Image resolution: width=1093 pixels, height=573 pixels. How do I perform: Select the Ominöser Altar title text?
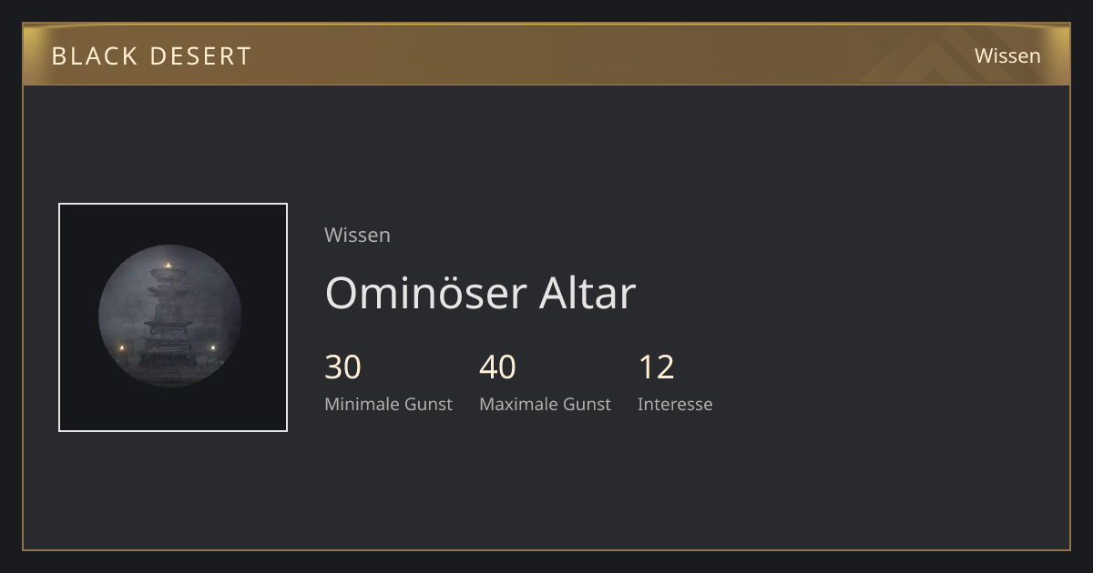pos(480,293)
